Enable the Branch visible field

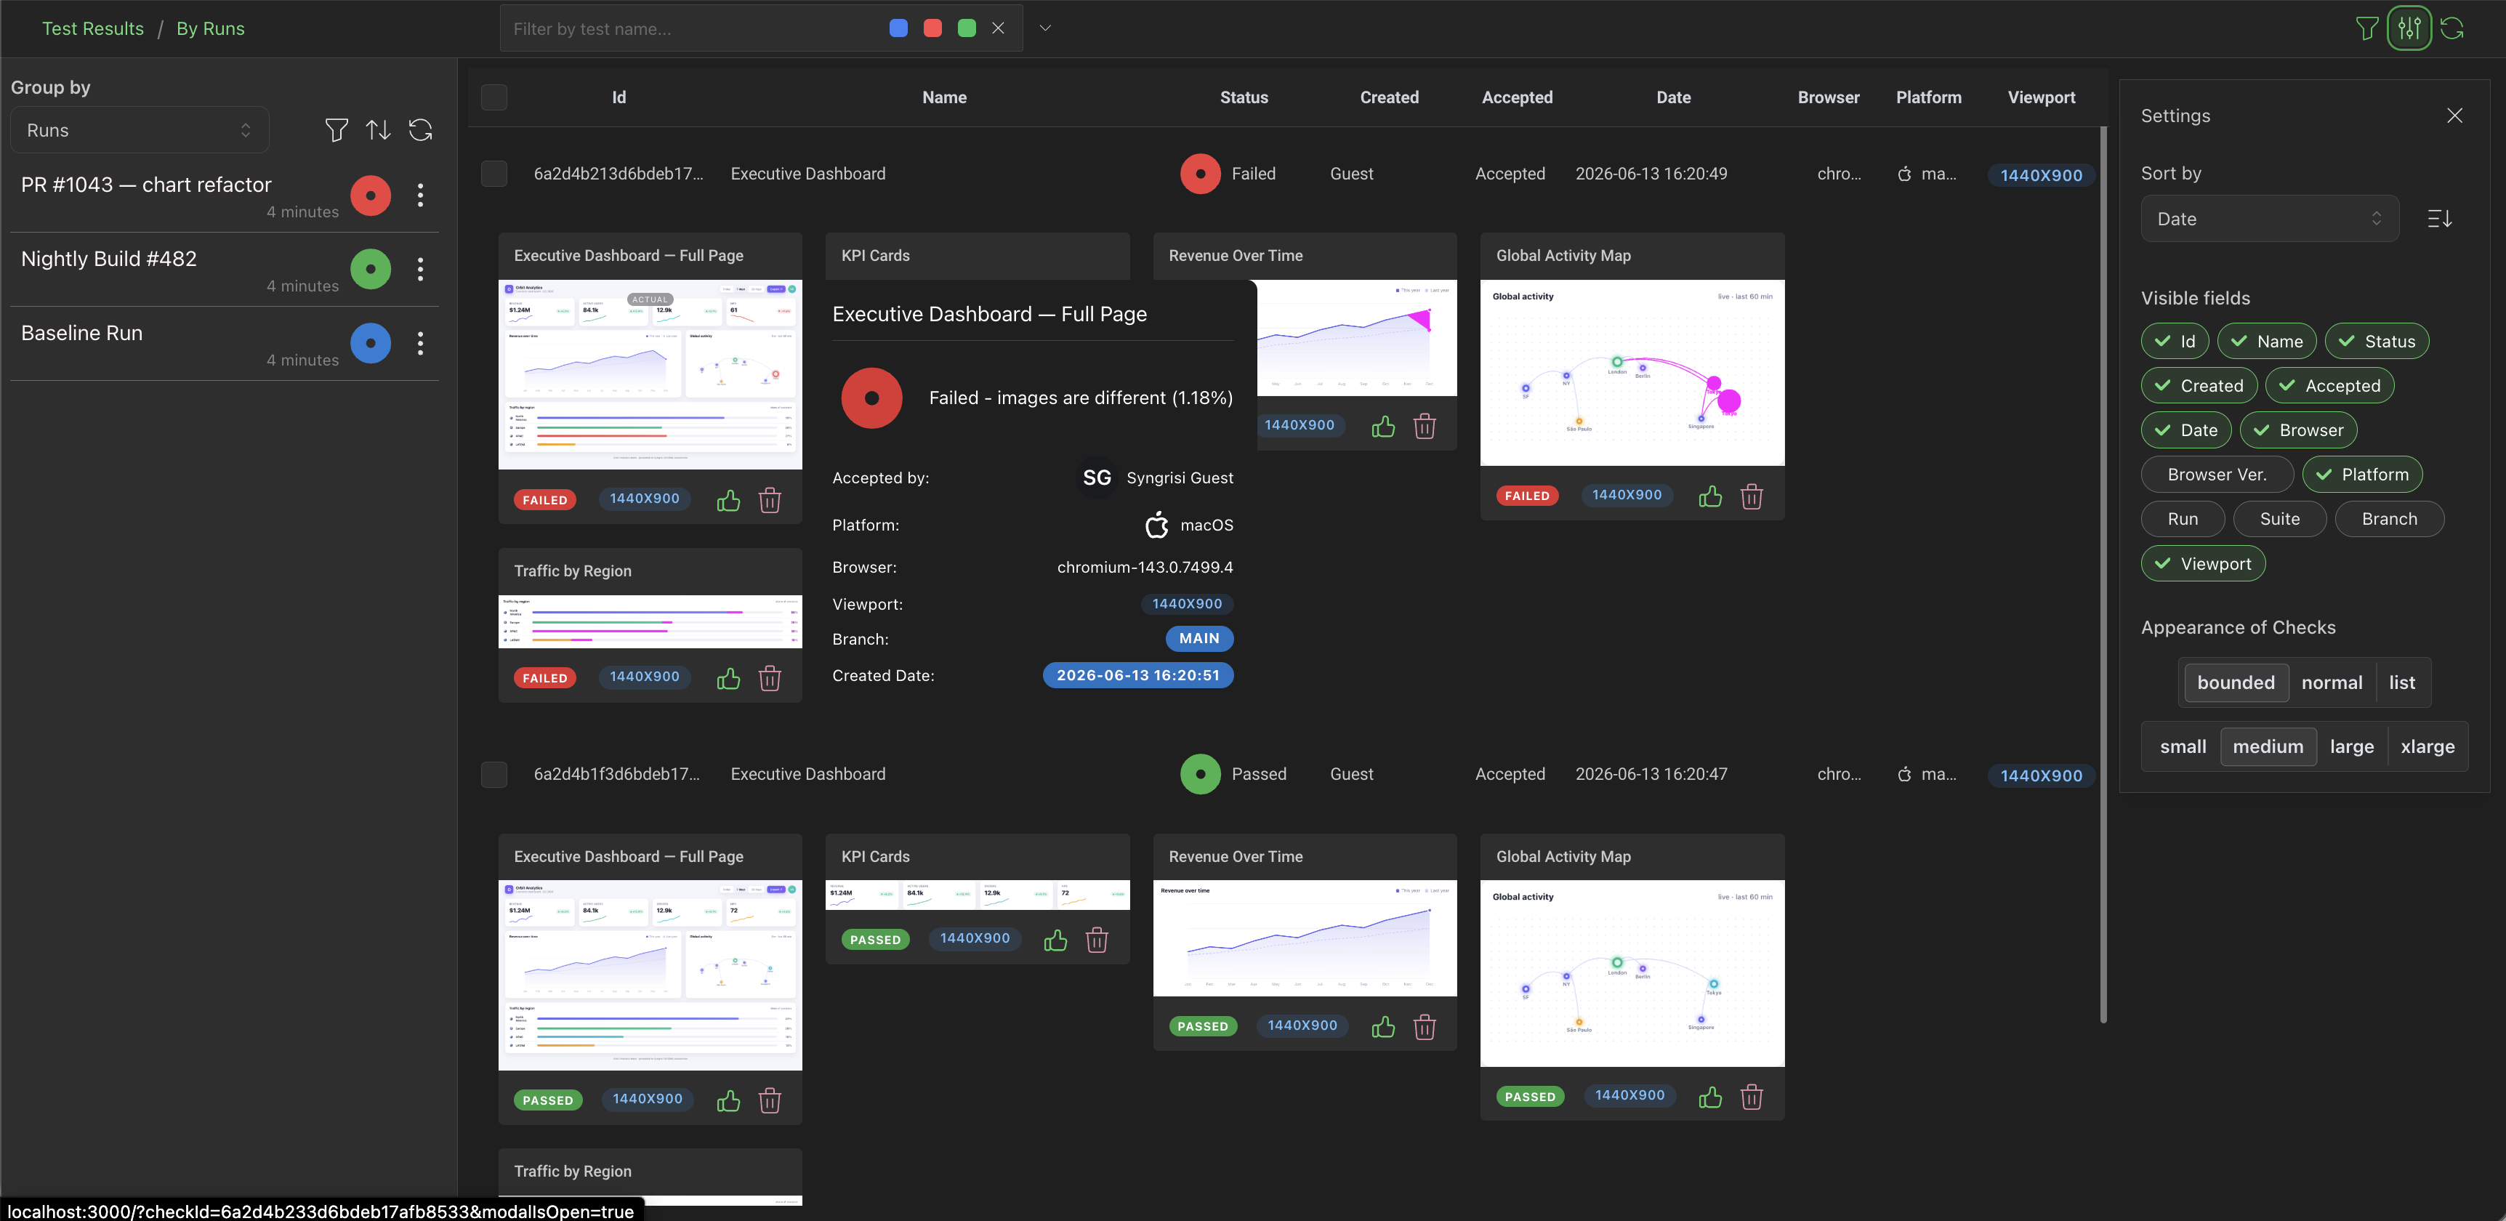point(2389,520)
